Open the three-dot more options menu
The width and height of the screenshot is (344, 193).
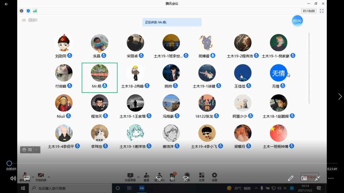[x=331, y=178]
